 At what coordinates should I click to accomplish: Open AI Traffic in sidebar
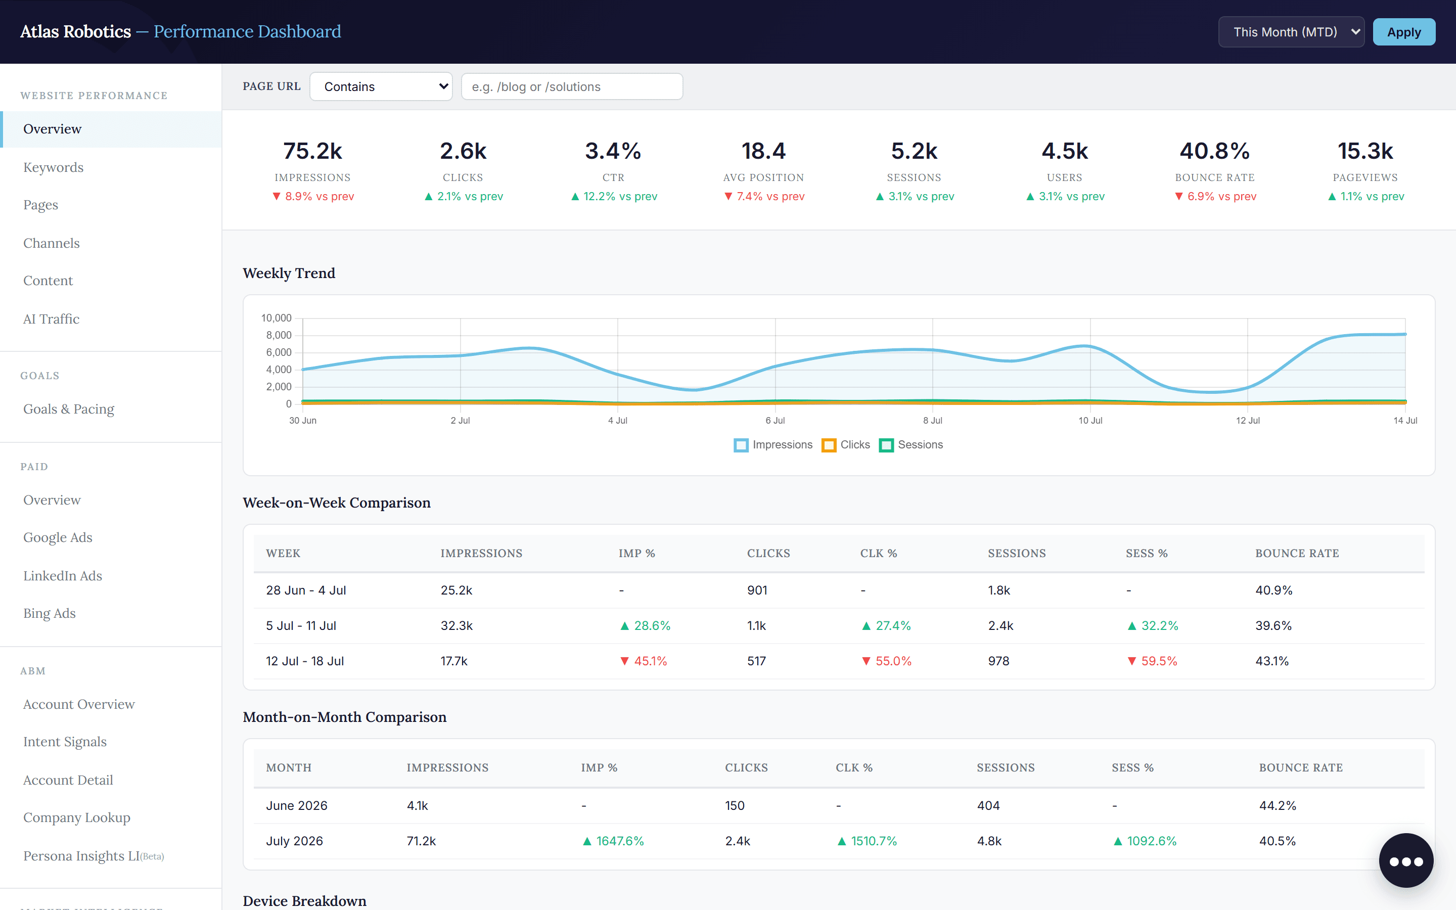111,319
